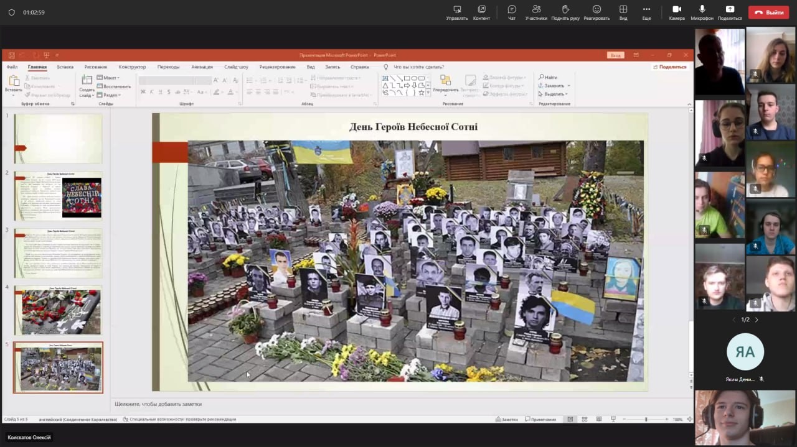Open the Анимация ribbon tab
The width and height of the screenshot is (797, 447).
(202, 67)
